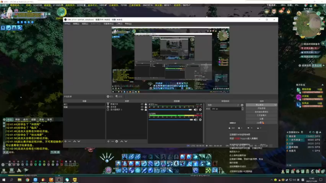Open Windows Start menu on taskbar
The width and height of the screenshot is (326, 183).
4,180
